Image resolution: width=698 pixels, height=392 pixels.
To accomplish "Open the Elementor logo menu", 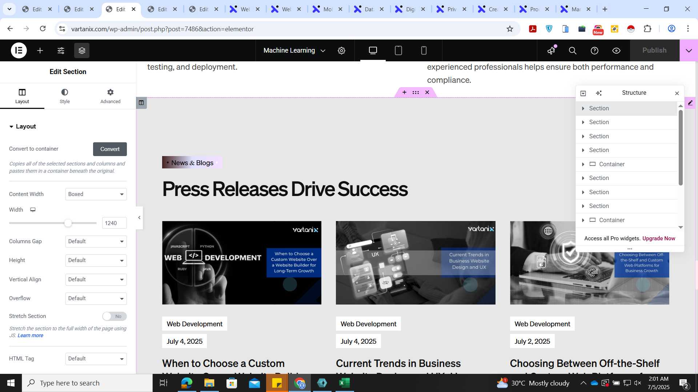I will point(19,50).
